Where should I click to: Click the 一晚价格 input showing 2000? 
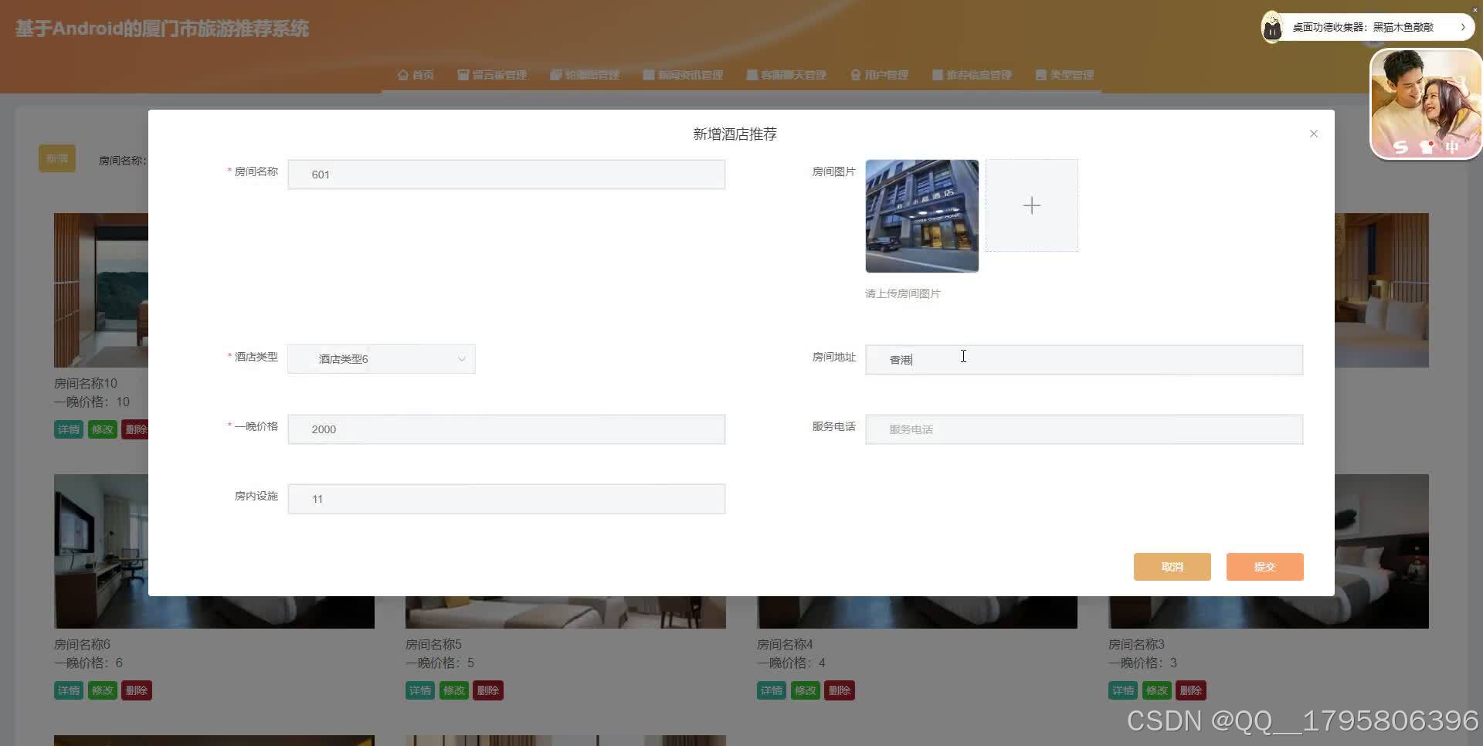[507, 429]
